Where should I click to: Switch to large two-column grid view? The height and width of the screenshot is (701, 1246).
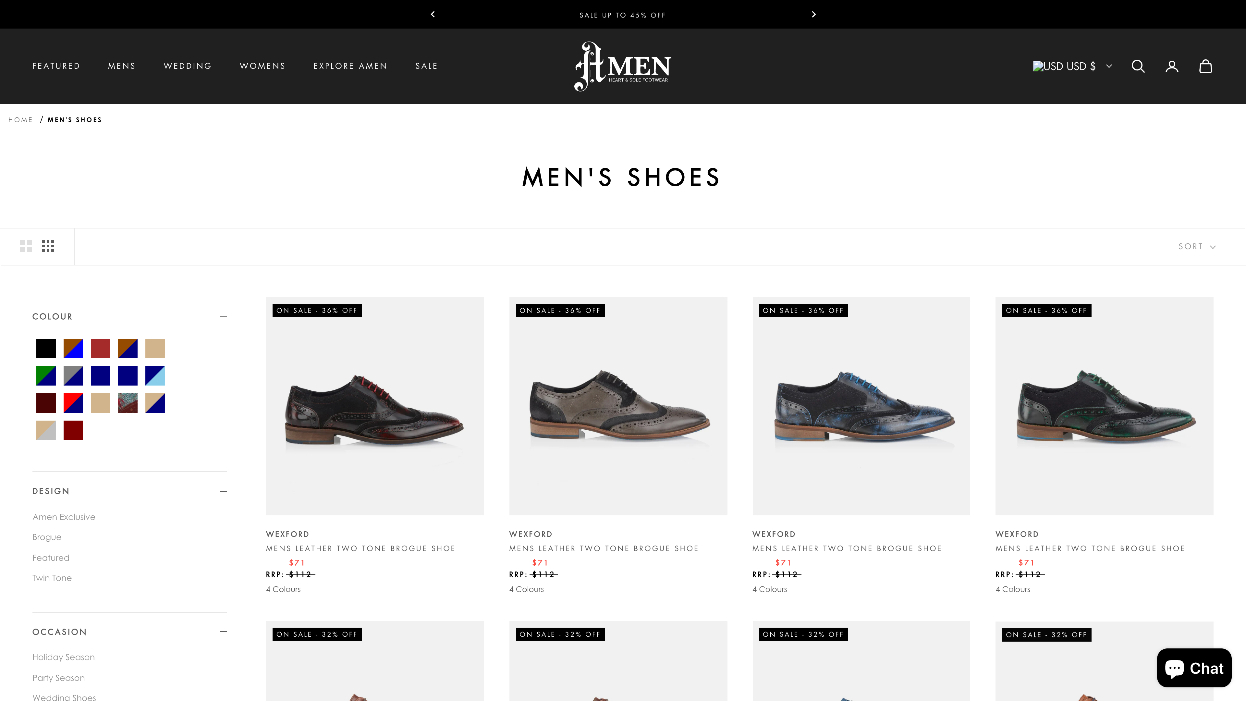pyautogui.click(x=26, y=246)
